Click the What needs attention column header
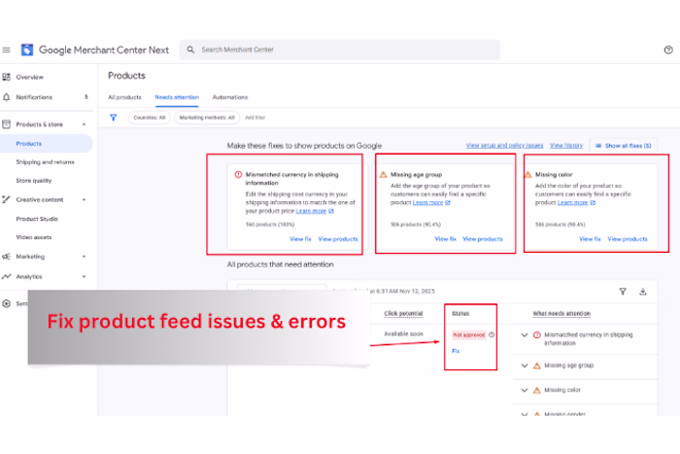This screenshot has width=680, height=454. point(561,313)
